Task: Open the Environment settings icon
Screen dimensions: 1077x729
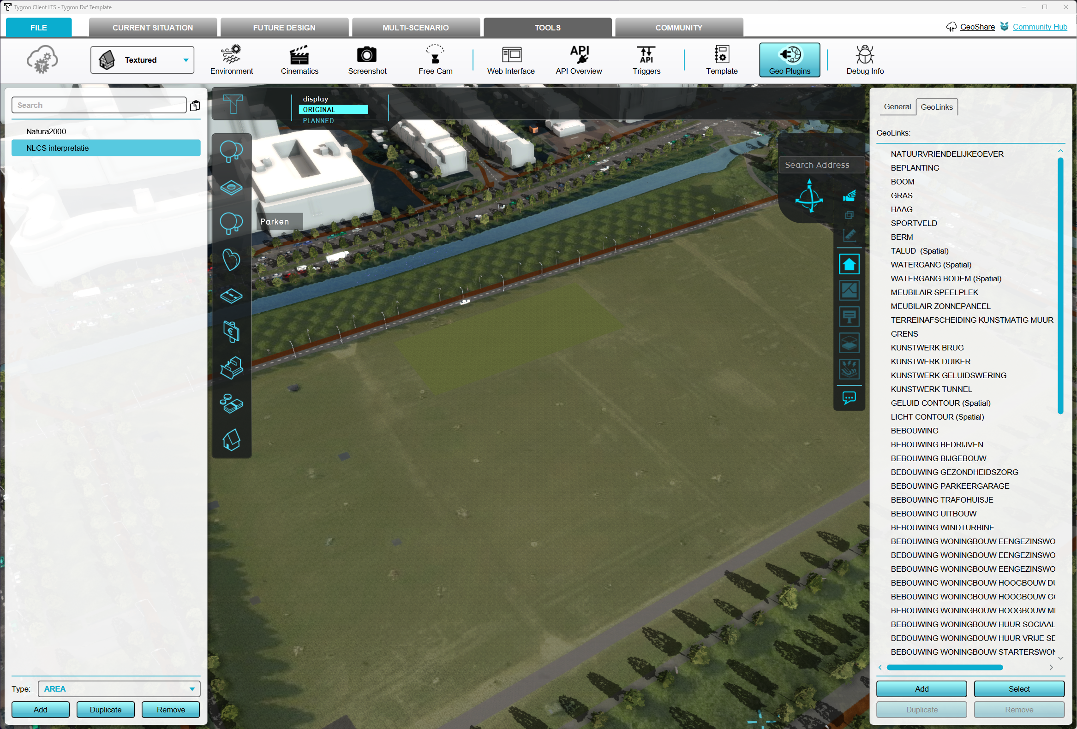Action: (231, 59)
